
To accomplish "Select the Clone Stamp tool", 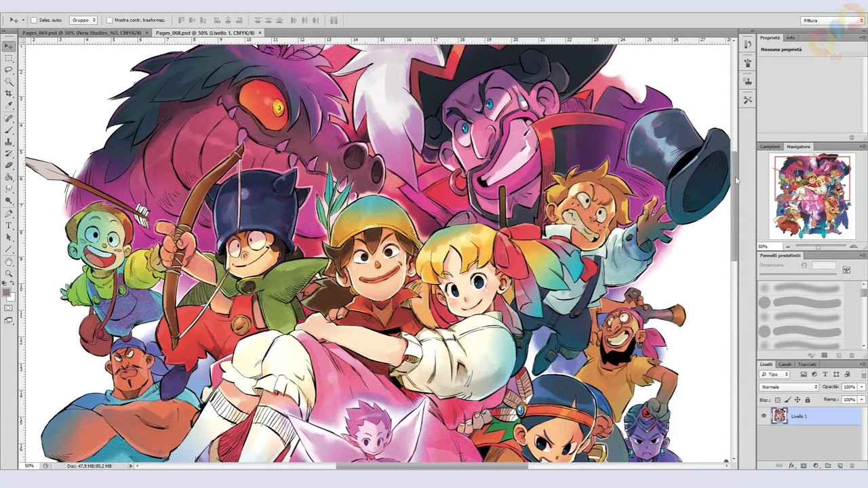I will click(x=8, y=142).
